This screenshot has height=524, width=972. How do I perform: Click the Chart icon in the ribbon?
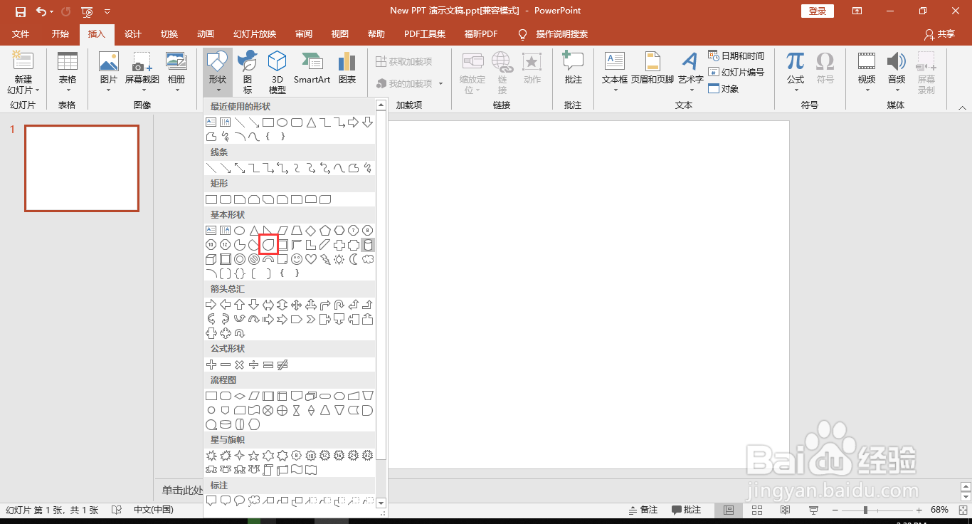(347, 68)
